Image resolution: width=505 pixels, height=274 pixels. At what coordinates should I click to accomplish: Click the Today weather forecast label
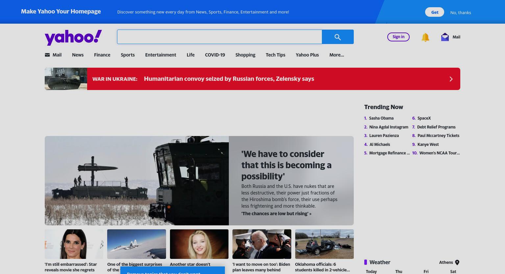(x=371, y=271)
